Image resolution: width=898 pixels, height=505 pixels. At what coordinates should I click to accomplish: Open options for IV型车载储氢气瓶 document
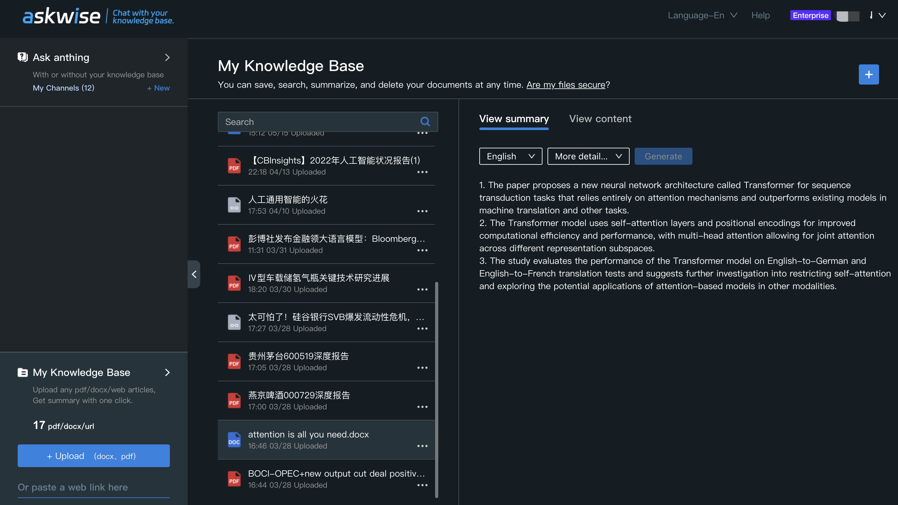[422, 290]
